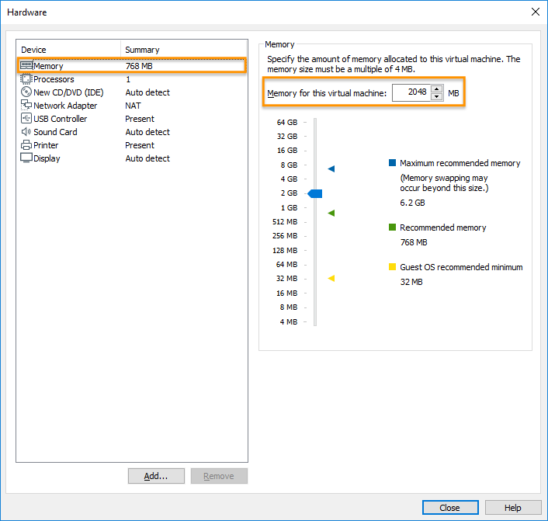This screenshot has width=548, height=521.
Task: Click the Remove button
Action: click(219, 476)
